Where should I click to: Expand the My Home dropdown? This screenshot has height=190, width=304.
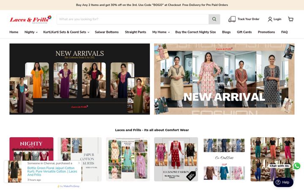pos(161,32)
